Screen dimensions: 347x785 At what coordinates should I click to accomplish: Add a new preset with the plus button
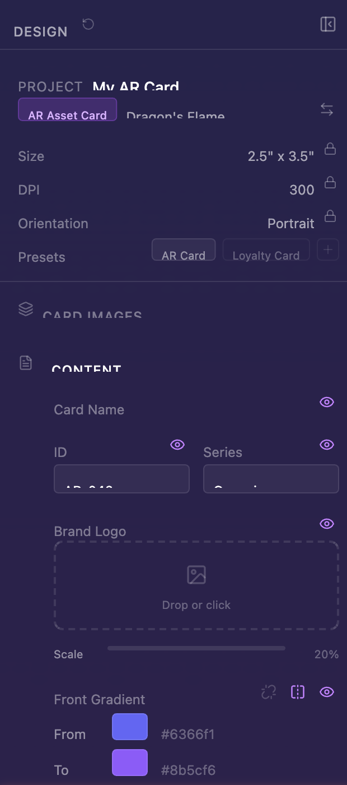point(328,250)
